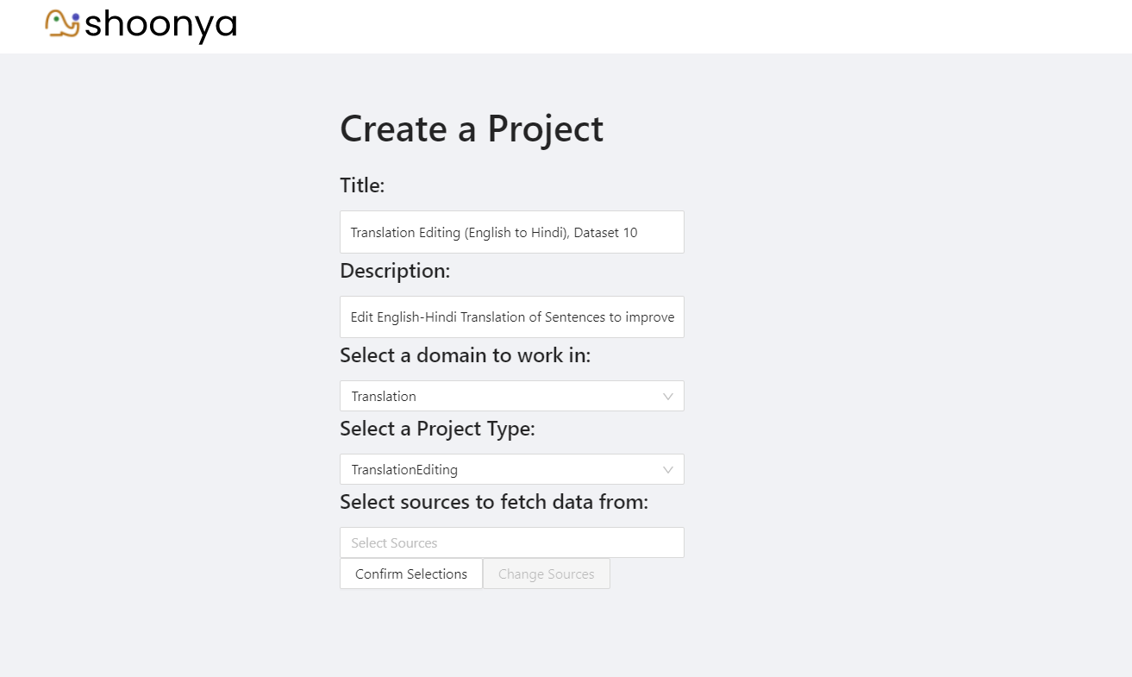Click the Title: label
The height and width of the screenshot is (677, 1132).
[x=362, y=185]
